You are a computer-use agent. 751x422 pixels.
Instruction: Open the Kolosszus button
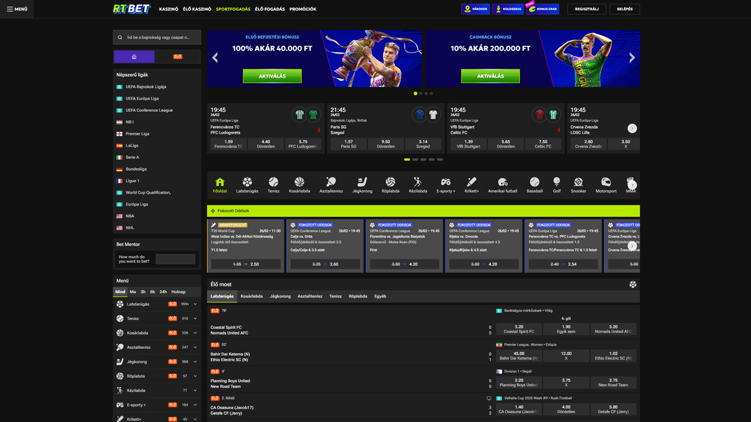(508, 9)
